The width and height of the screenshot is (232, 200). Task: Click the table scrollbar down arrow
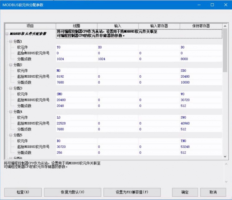click(225, 157)
